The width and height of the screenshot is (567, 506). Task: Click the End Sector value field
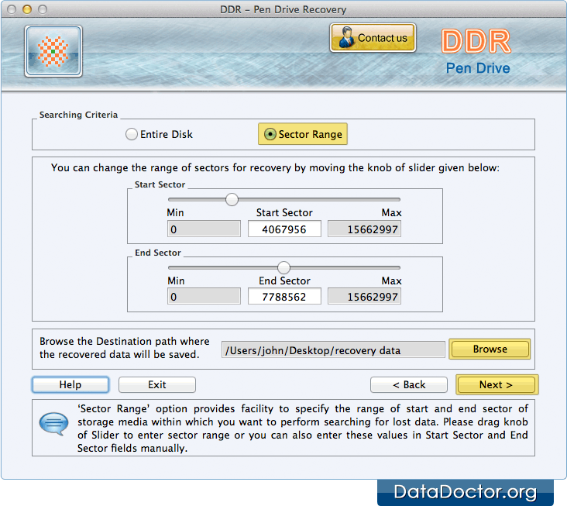tap(284, 297)
